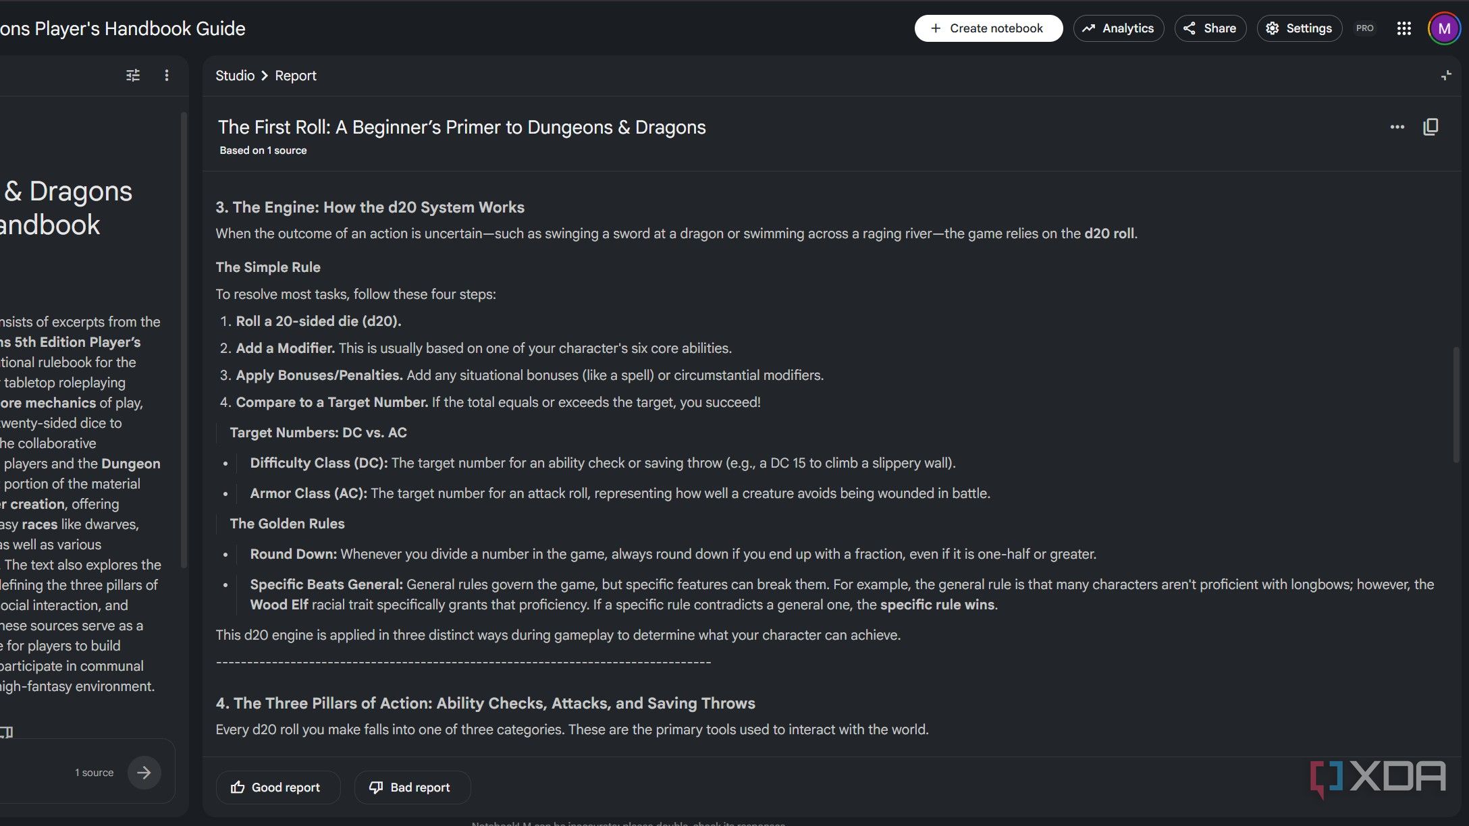This screenshot has height=826, width=1469.
Task: Click the note icon below source summary
Action: click(x=7, y=732)
